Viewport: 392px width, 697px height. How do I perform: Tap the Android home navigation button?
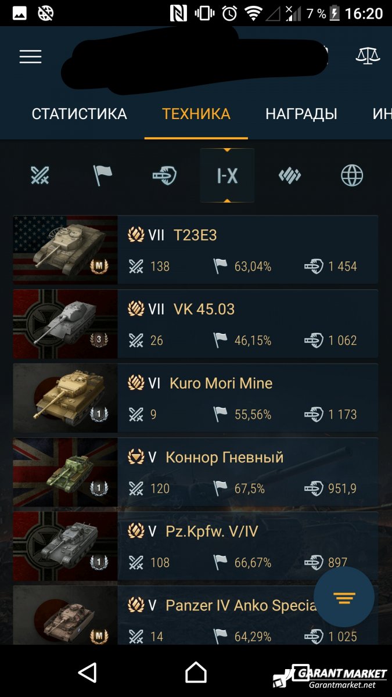196,672
